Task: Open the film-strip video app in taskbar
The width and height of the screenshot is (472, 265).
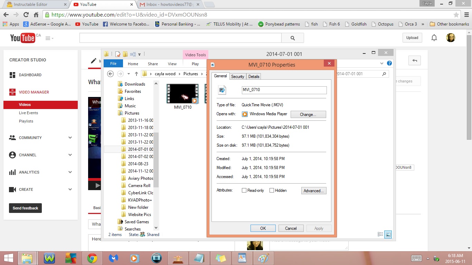Action: click(157, 258)
